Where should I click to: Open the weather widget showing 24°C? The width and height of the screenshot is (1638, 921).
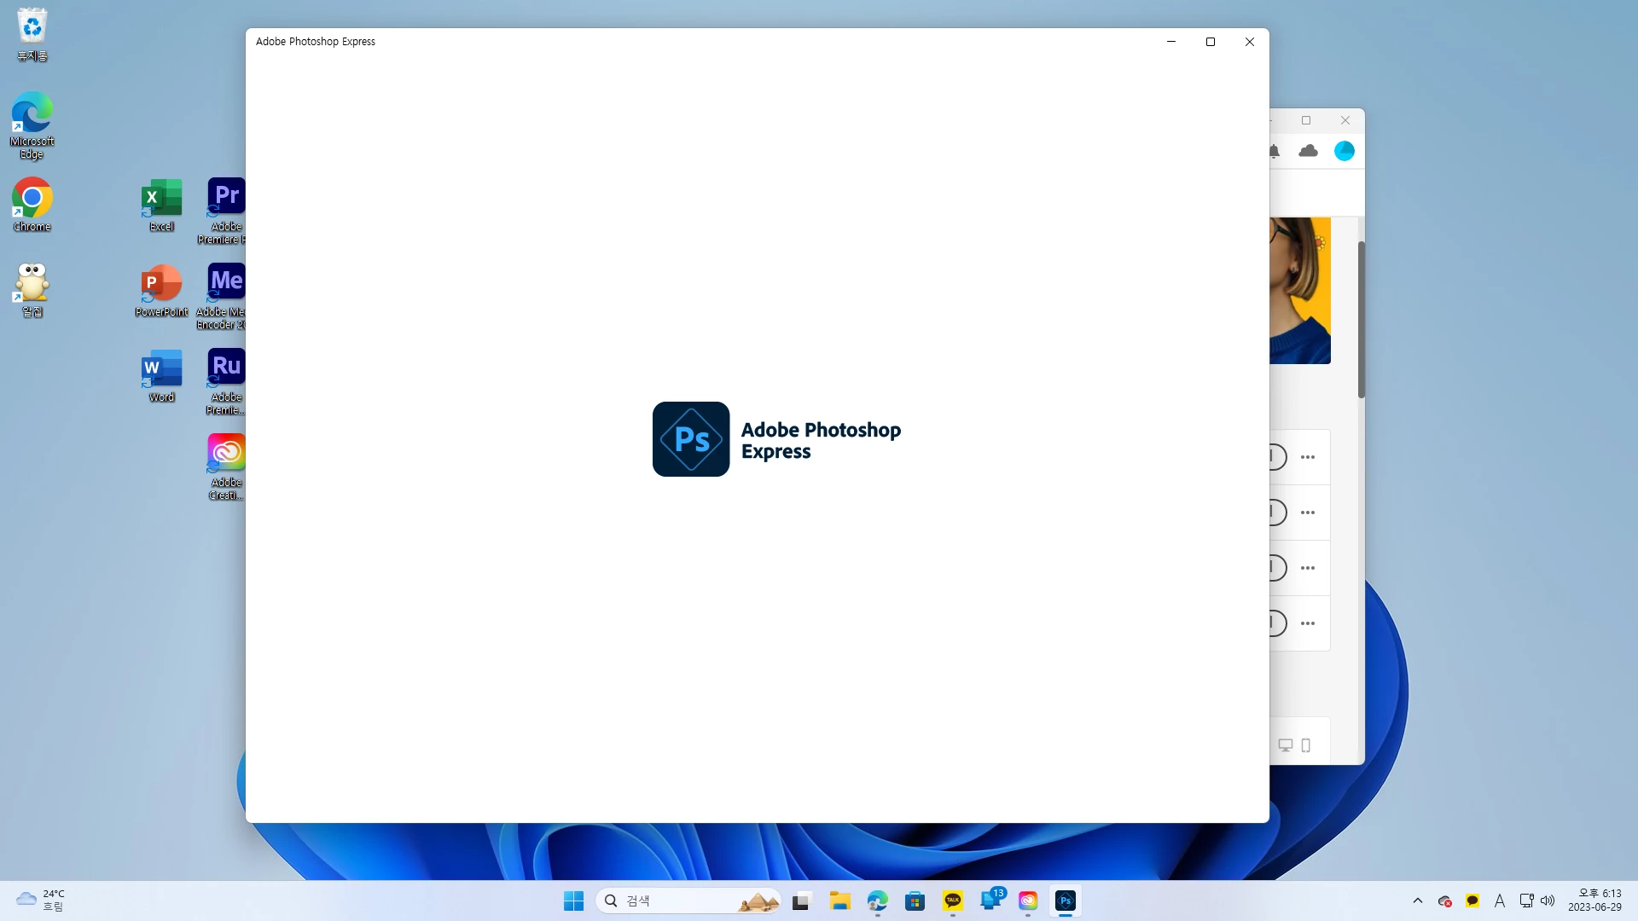coord(40,901)
